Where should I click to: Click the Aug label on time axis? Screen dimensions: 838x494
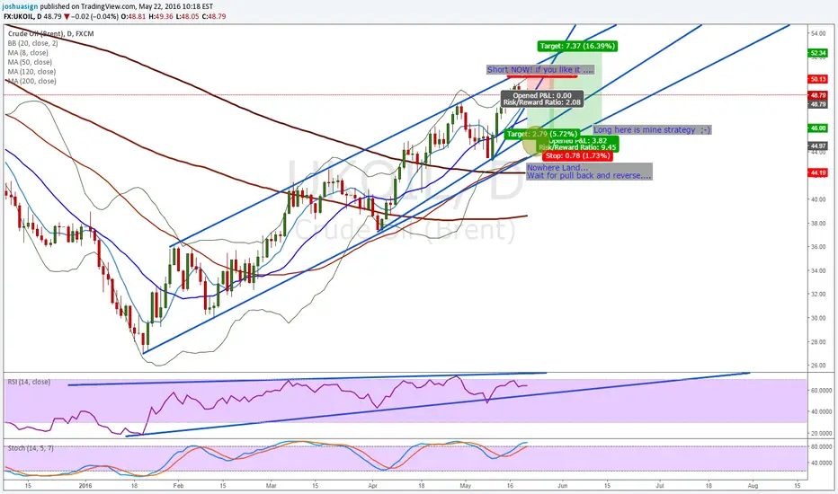753,486
